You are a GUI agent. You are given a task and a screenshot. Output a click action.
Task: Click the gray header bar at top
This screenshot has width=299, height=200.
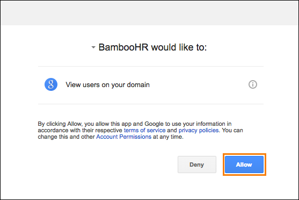(149, 13)
